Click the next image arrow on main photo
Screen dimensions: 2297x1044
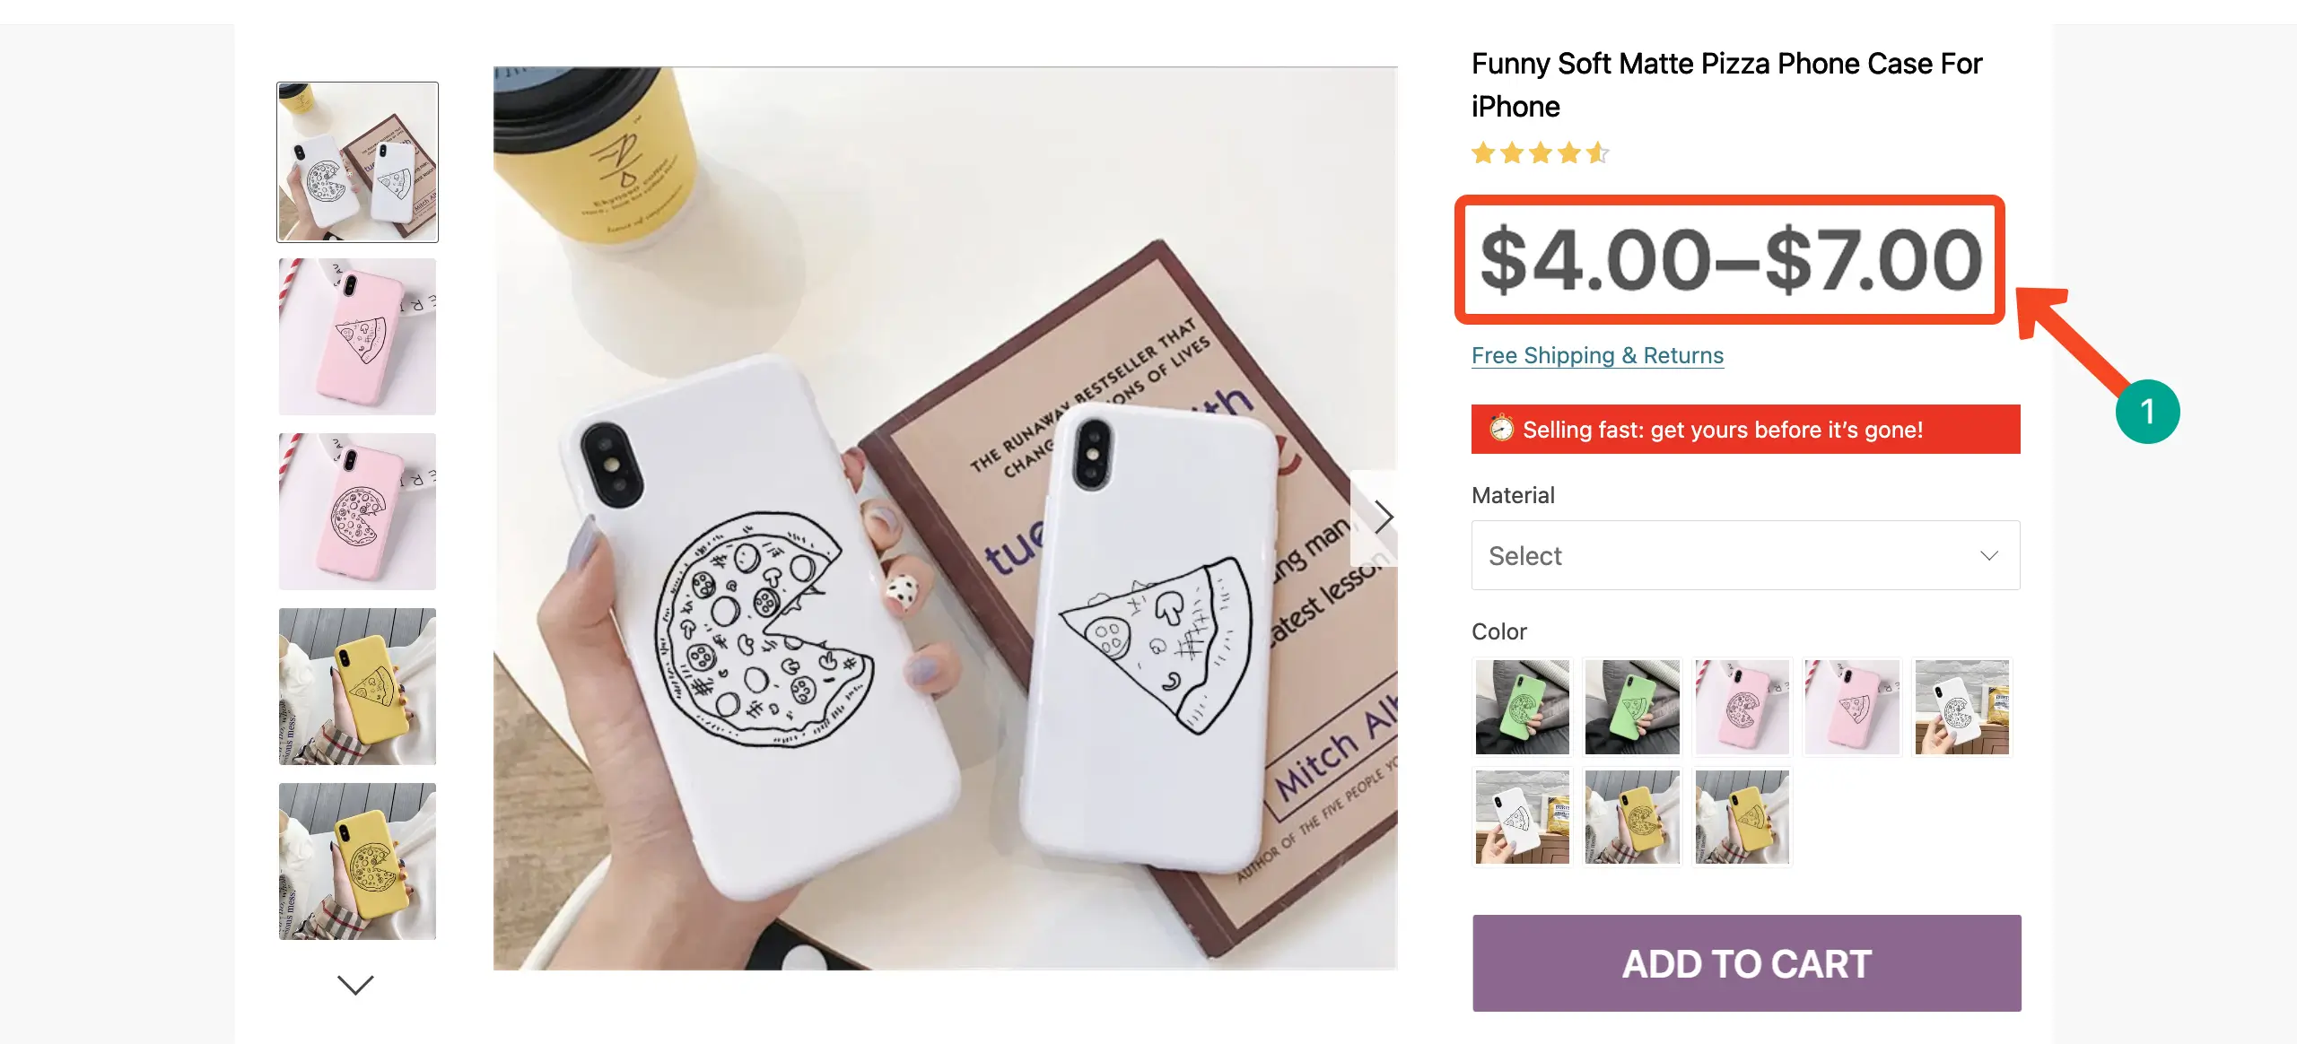tap(1382, 518)
